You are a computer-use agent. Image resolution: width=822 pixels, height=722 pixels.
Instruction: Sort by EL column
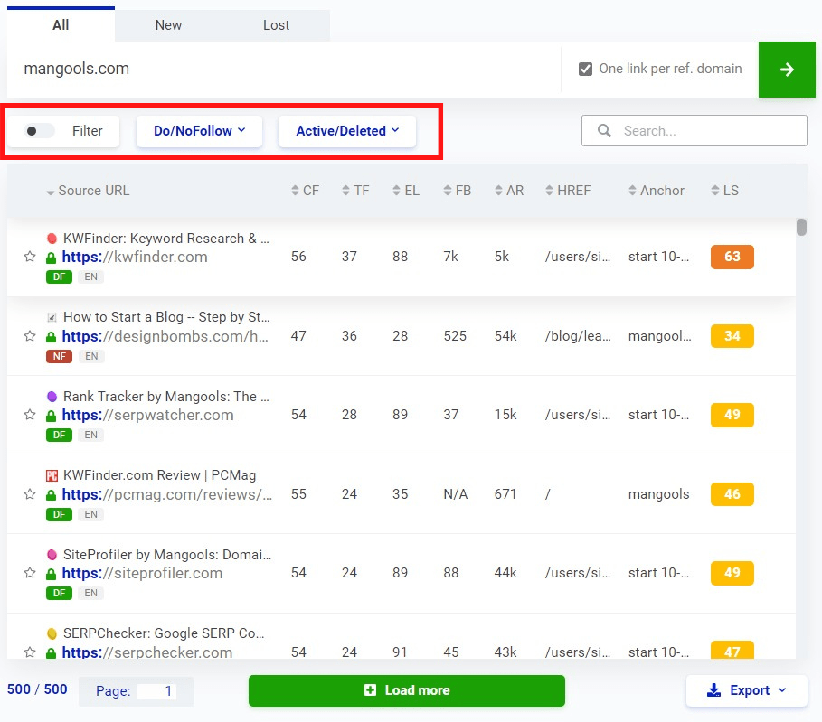coord(406,191)
